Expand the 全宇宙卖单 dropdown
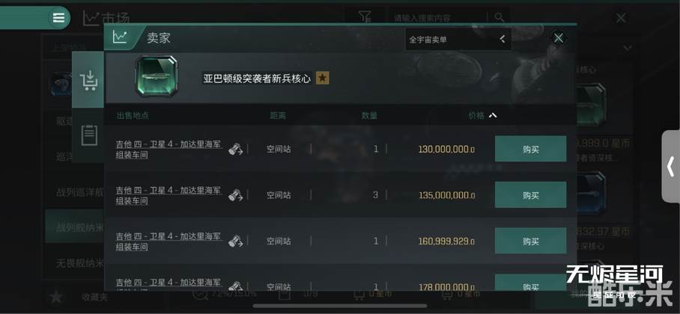Viewport: 680px width, 314px height. coord(458,40)
